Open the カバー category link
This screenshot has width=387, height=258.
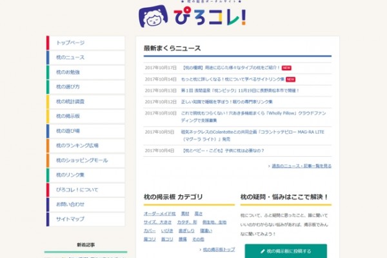click(150, 231)
